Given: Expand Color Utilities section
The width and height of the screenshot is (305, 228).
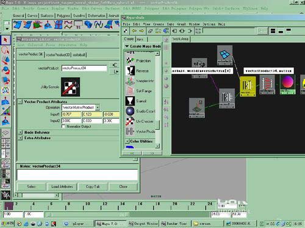Looking at the screenshot, I should [127, 141].
